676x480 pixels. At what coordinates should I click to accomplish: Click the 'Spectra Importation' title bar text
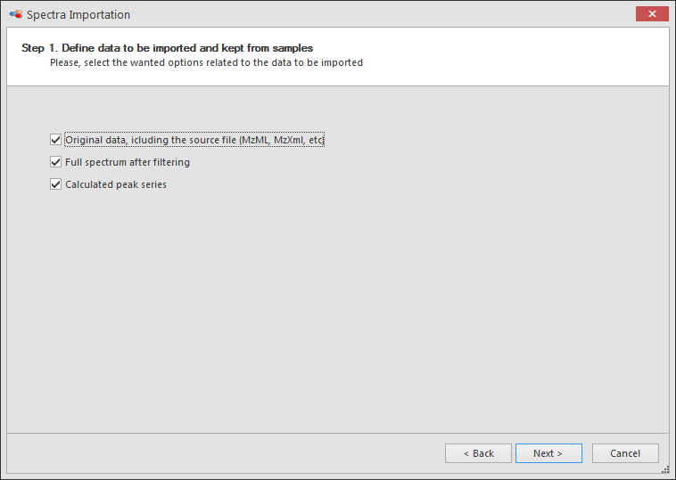click(x=78, y=14)
